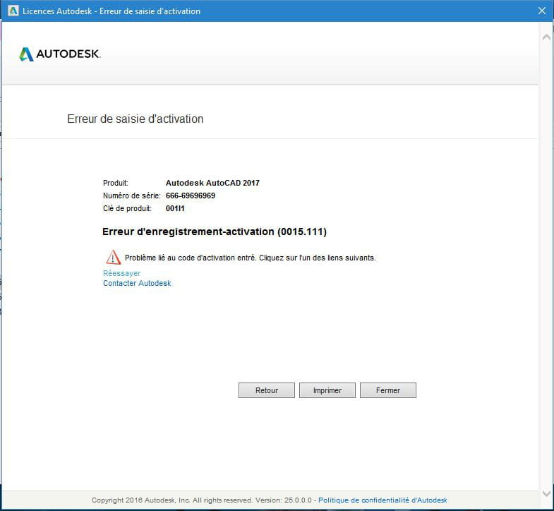Close the Licences Autodesk window
Viewport: 554px width, 511px height.
(x=542, y=11)
